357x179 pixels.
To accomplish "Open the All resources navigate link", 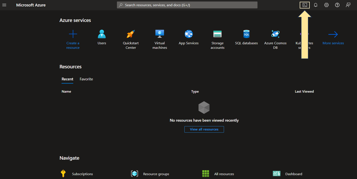I will click(224, 174).
